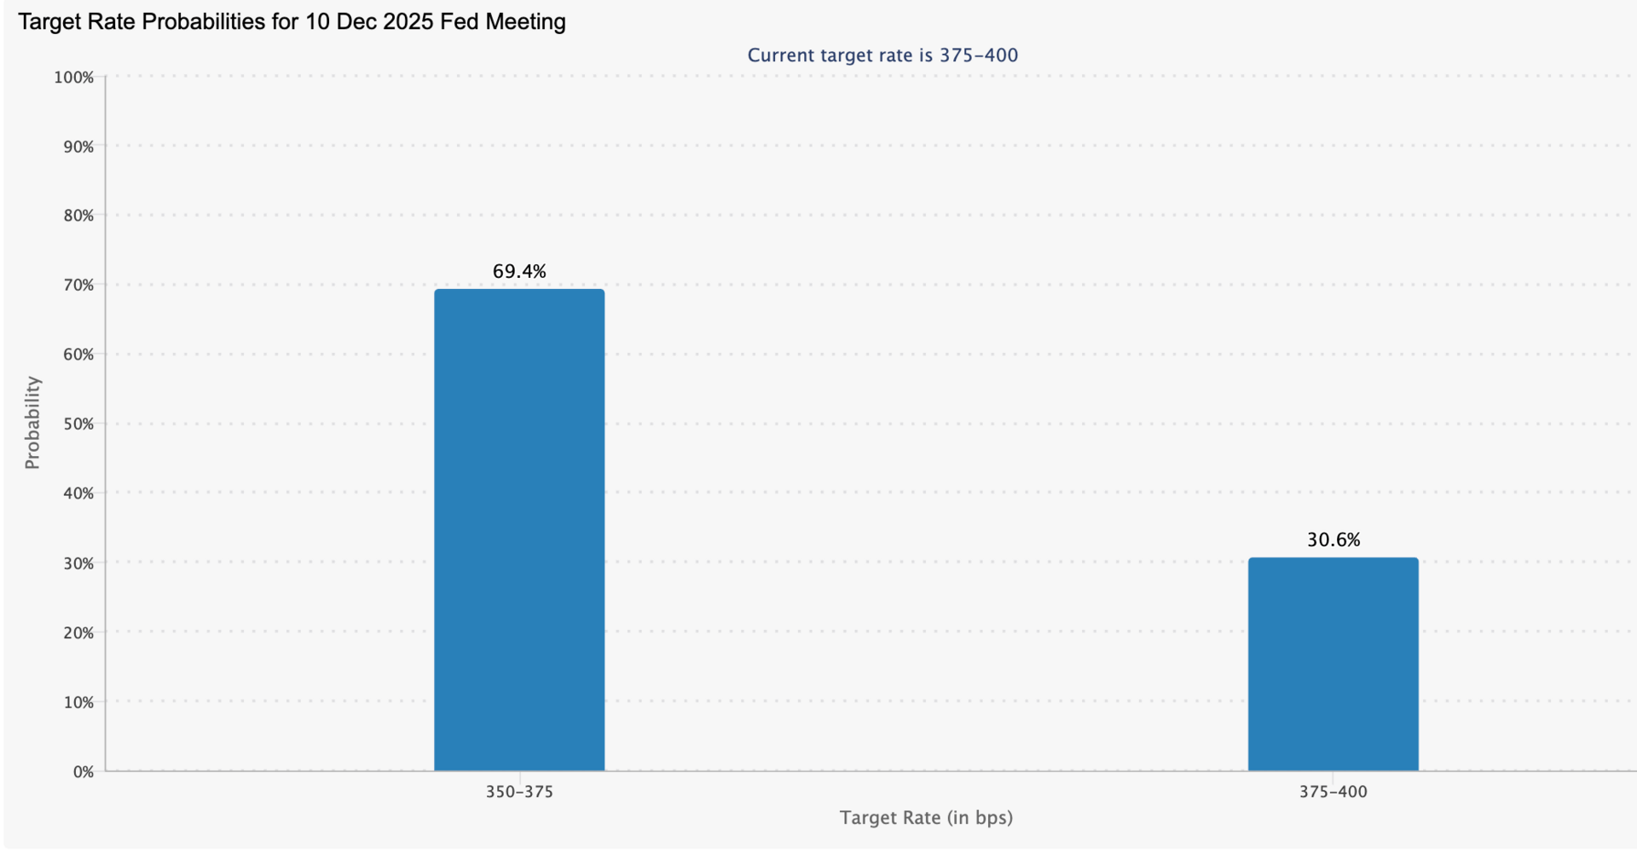Click the 60% y-axis tick label
1637x854 pixels.
click(78, 355)
